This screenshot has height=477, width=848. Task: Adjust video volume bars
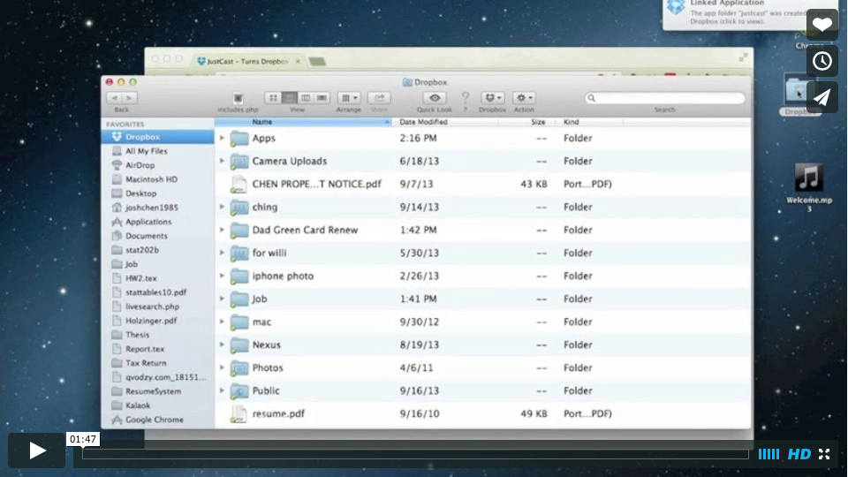pyautogui.click(x=768, y=454)
